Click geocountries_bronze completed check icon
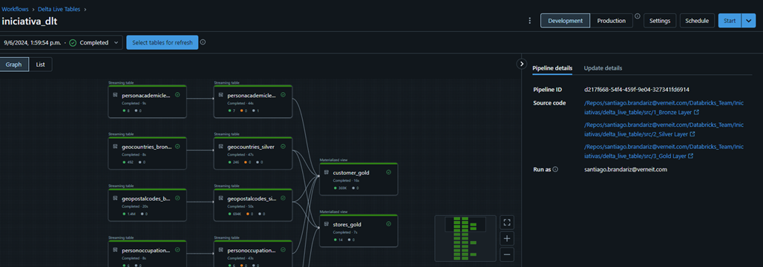This screenshot has width=763, height=267. (177, 146)
